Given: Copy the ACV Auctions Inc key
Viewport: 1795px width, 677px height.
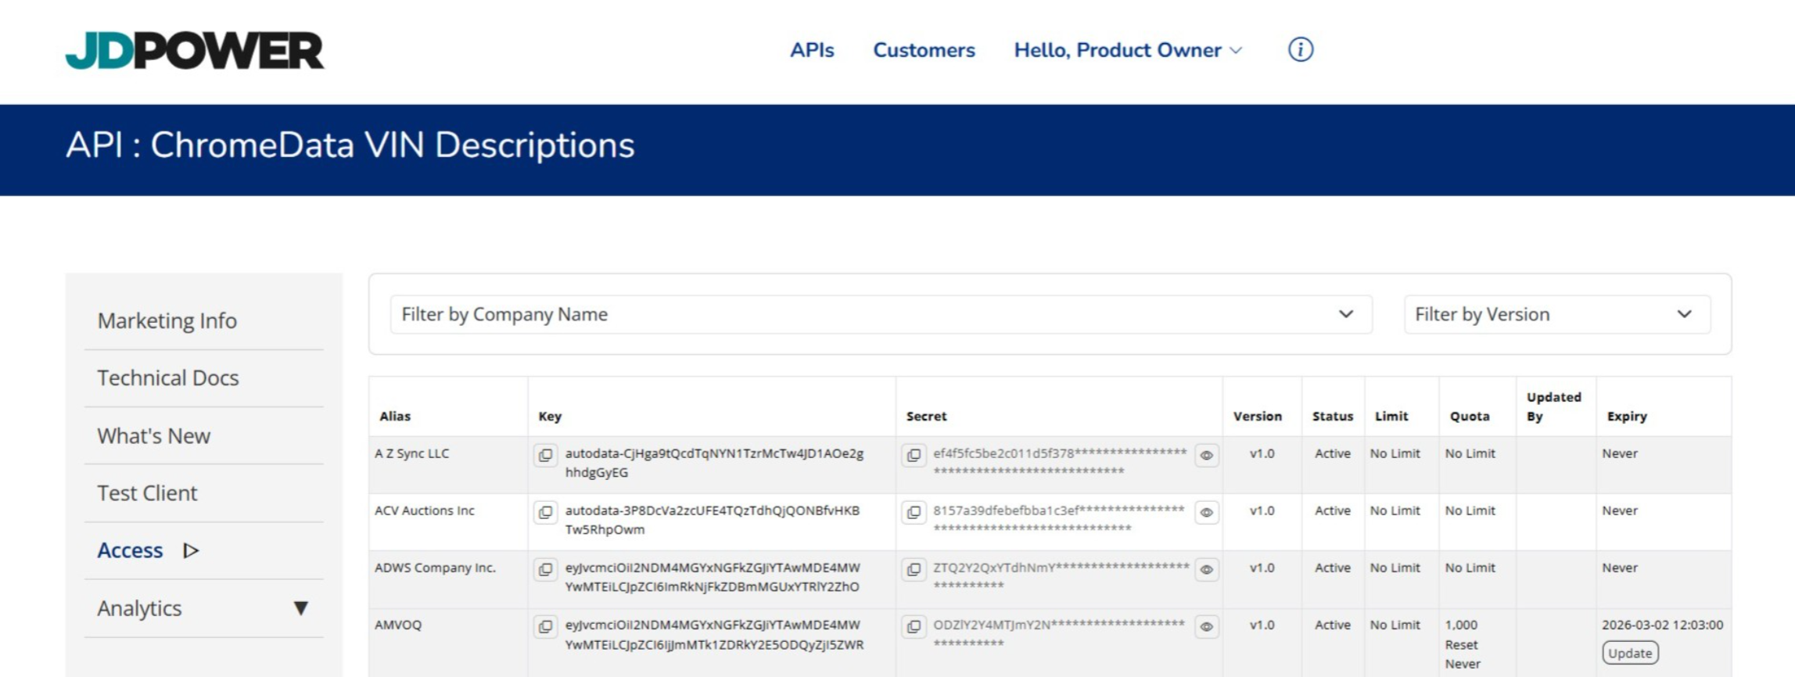Looking at the screenshot, I should [545, 512].
